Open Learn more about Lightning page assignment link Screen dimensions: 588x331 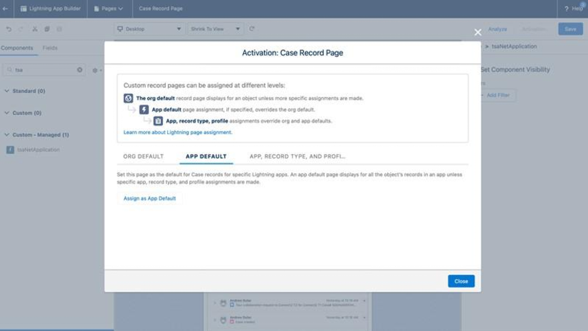[178, 132]
